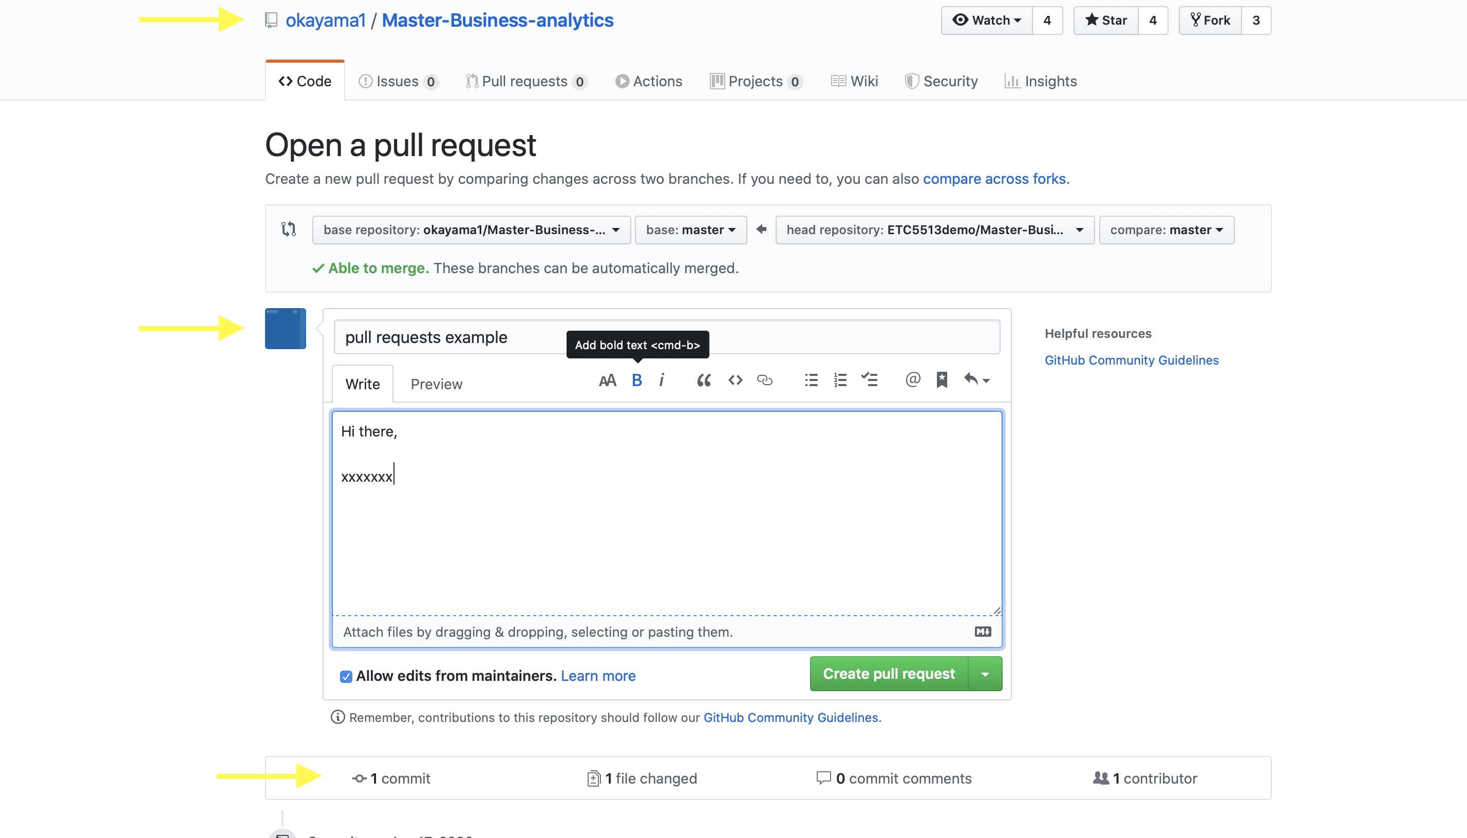Open the Create pull request options arrow

tap(985, 674)
